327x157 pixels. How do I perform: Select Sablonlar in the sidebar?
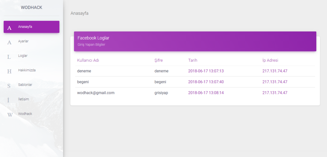pos(31,85)
